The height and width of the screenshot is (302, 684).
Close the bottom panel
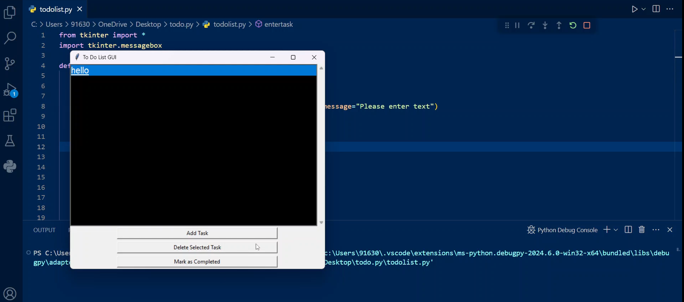click(670, 230)
